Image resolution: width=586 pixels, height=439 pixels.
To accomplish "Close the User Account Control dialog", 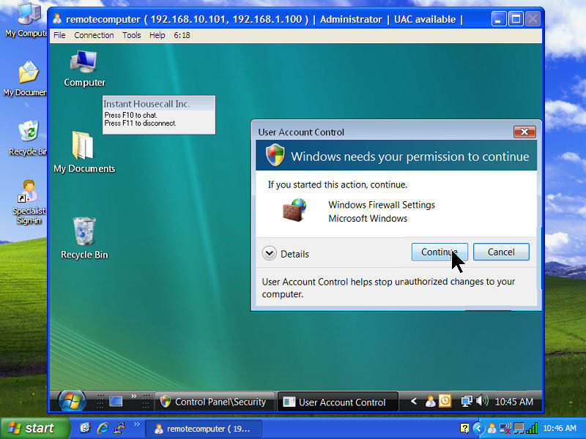I will point(524,132).
